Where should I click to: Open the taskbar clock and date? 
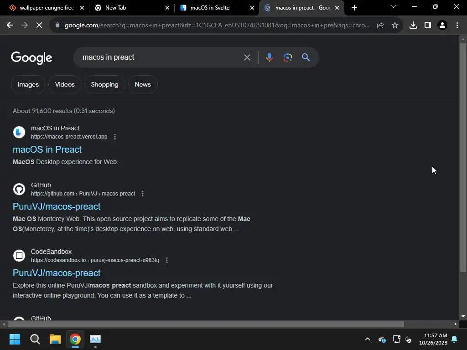pos(433,339)
